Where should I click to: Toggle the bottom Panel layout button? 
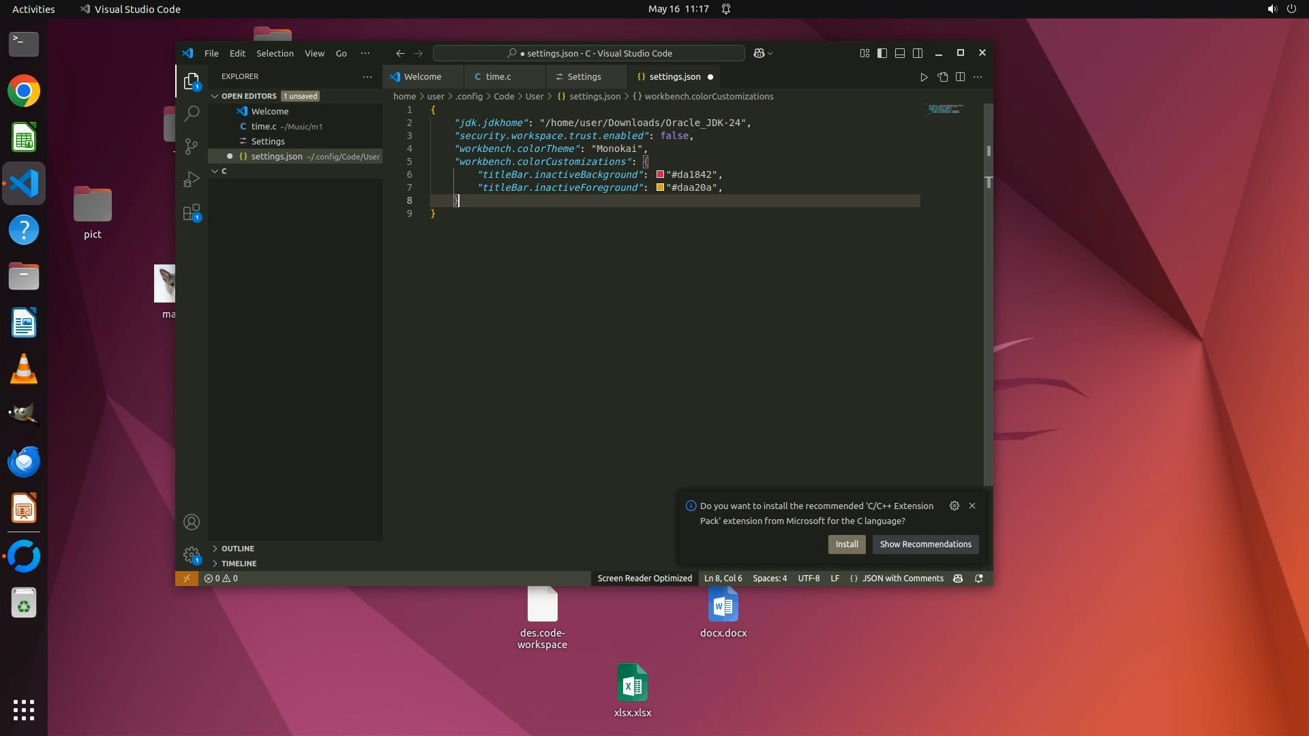pos(900,53)
